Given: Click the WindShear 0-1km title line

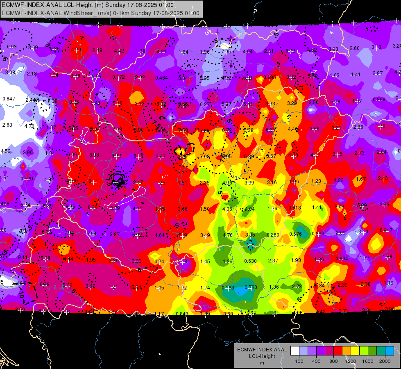Looking at the screenshot, I should tap(100, 13).
